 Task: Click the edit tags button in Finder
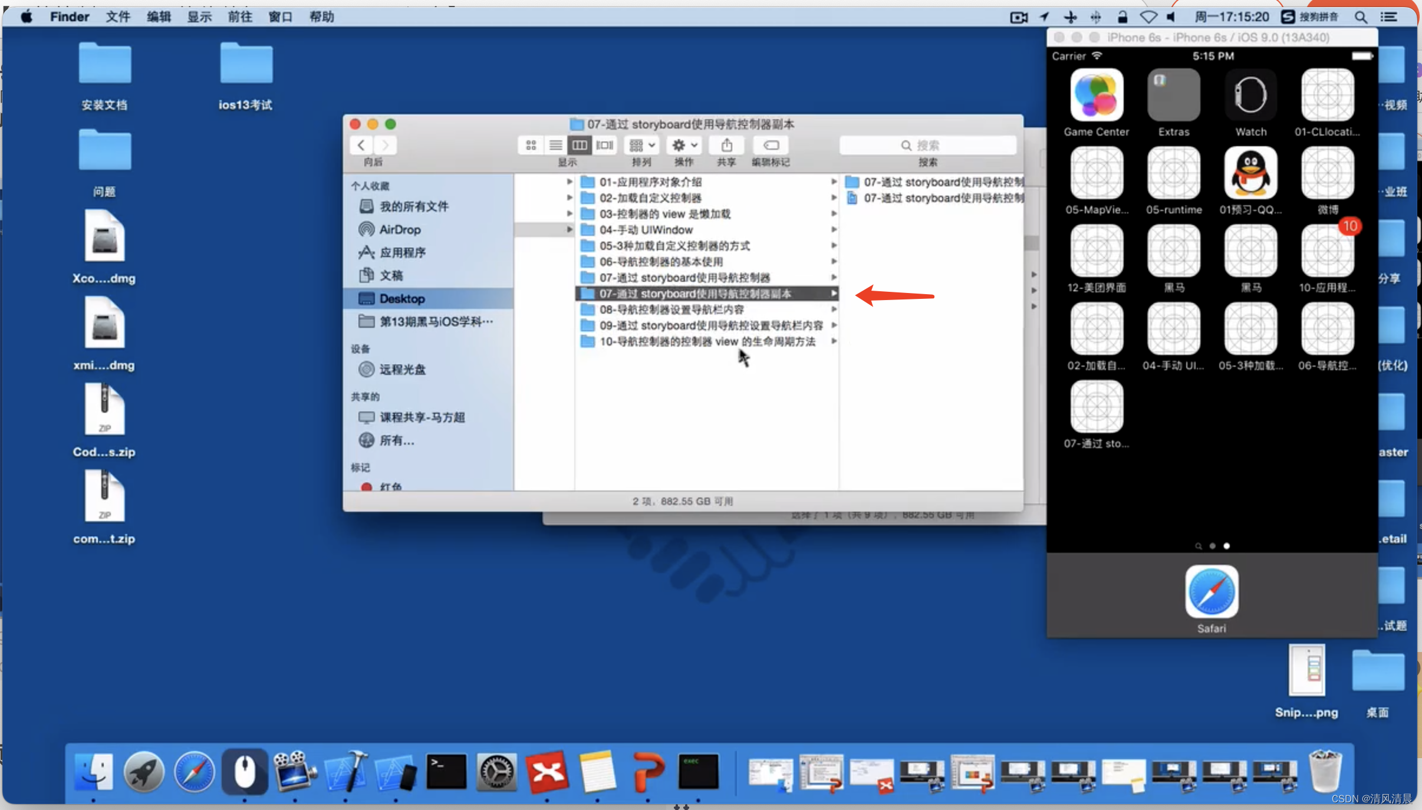pyautogui.click(x=771, y=145)
